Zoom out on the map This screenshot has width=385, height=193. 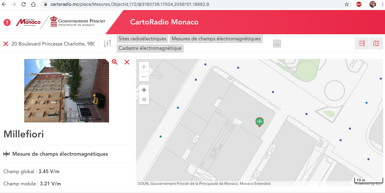point(144,77)
